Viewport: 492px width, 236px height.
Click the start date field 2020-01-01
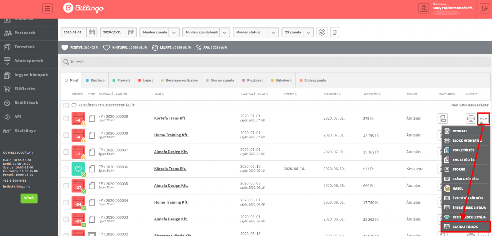click(74, 32)
